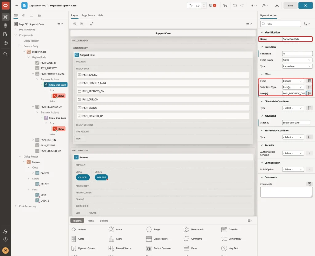Open the Client-side Condition Type dropdown

click(293, 108)
